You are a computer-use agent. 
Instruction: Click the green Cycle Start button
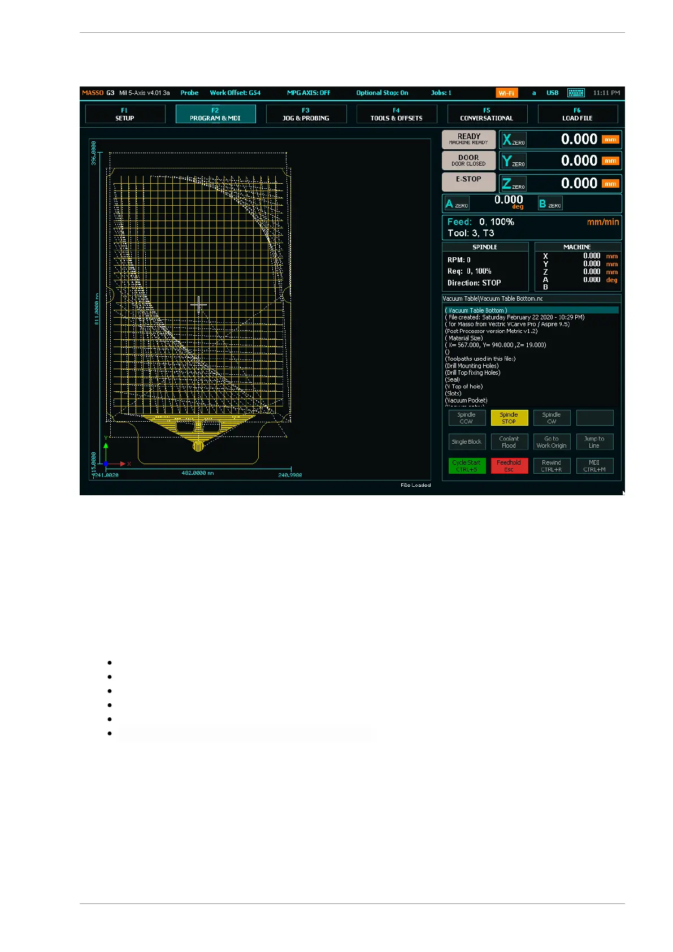(467, 466)
